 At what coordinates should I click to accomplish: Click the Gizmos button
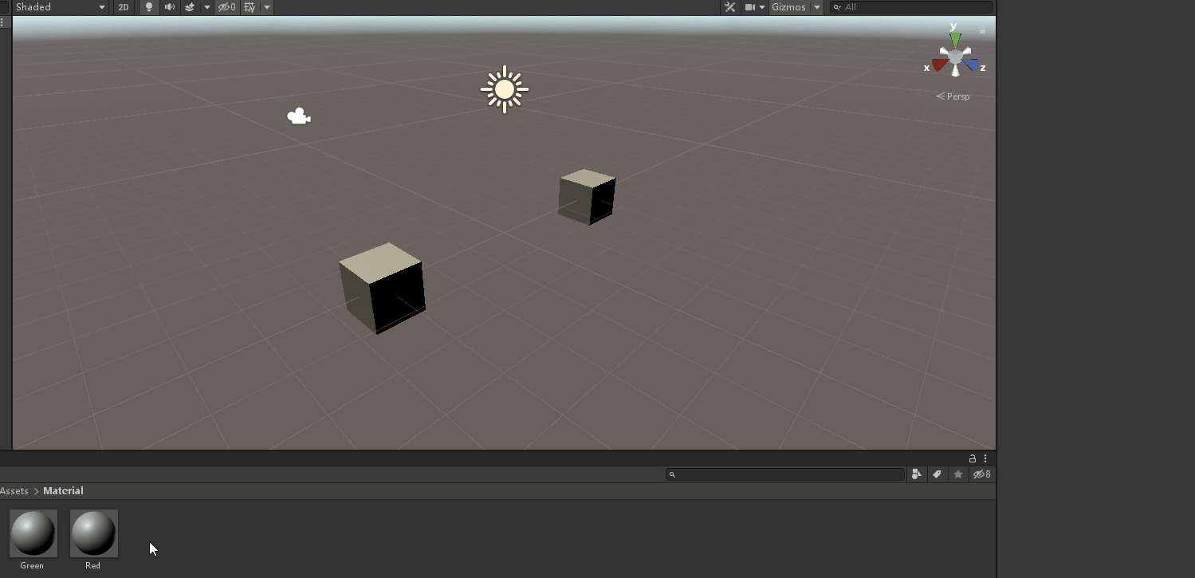coord(788,7)
